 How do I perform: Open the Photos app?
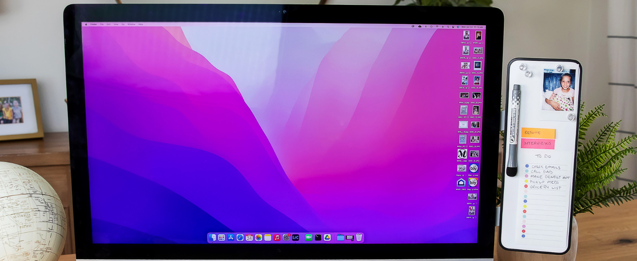pos(258,238)
